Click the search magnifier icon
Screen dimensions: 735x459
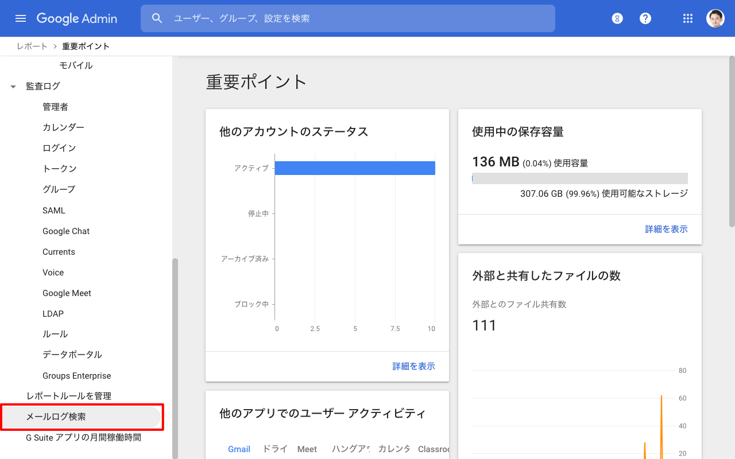pyautogui.click(x=157, y=18)
